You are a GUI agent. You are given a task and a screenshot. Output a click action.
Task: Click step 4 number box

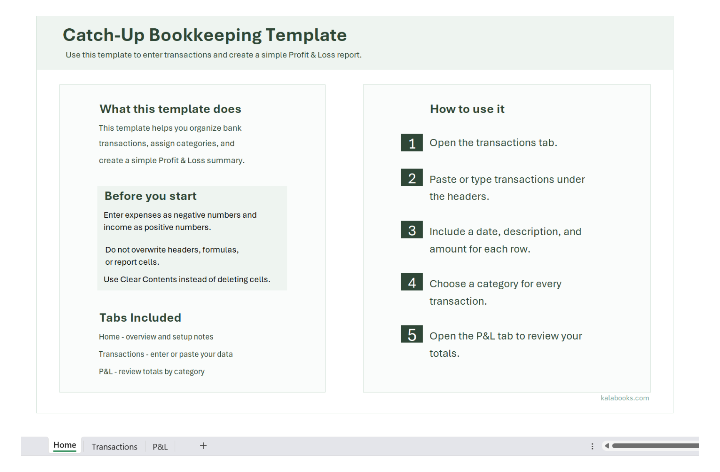coord(412,282)
